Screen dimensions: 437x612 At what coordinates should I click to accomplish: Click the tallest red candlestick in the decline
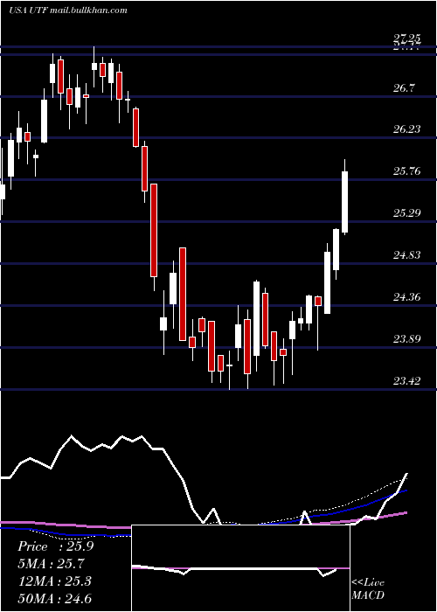click(154, 230)
